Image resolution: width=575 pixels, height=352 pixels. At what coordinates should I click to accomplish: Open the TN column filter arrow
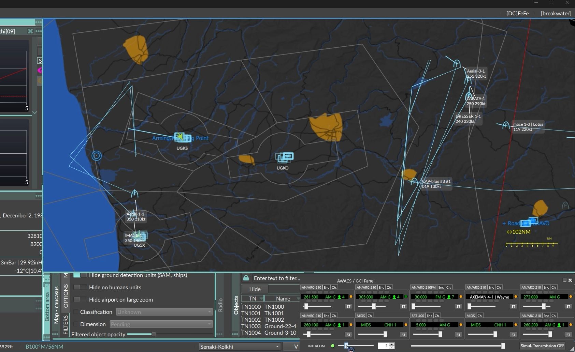[261, 299]
